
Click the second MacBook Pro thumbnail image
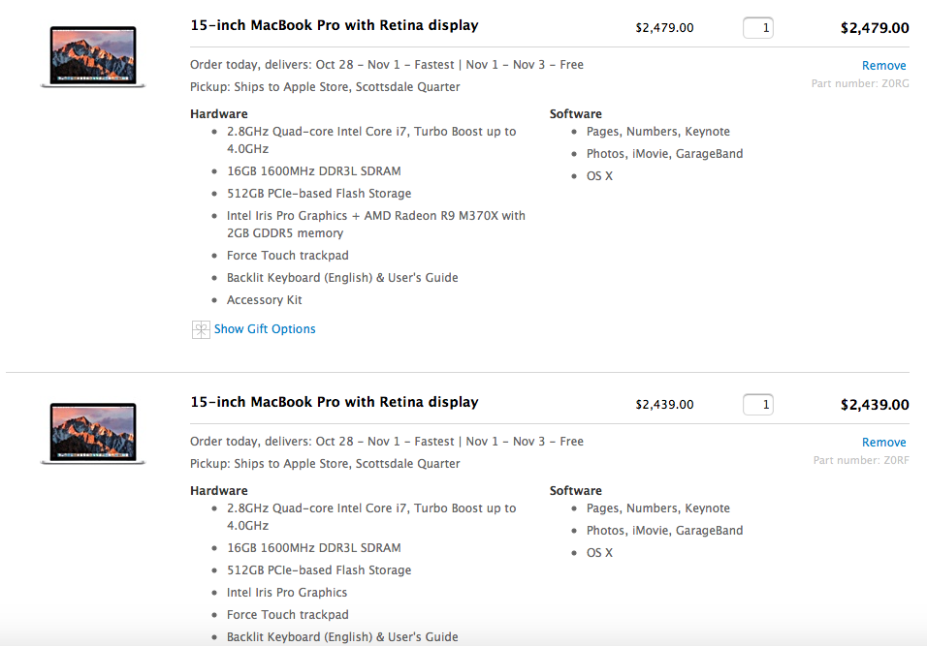pos(93,434)
